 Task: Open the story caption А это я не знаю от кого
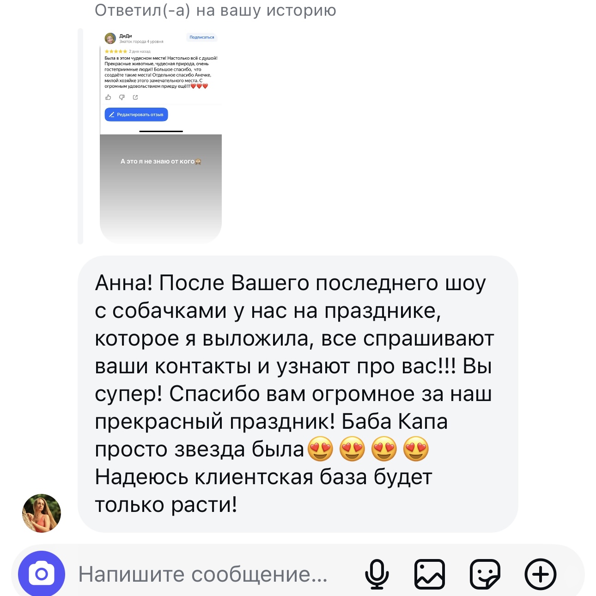pos(161,161)
